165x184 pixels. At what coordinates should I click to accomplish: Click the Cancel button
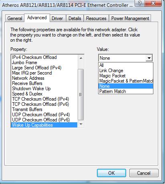point(144,173)
